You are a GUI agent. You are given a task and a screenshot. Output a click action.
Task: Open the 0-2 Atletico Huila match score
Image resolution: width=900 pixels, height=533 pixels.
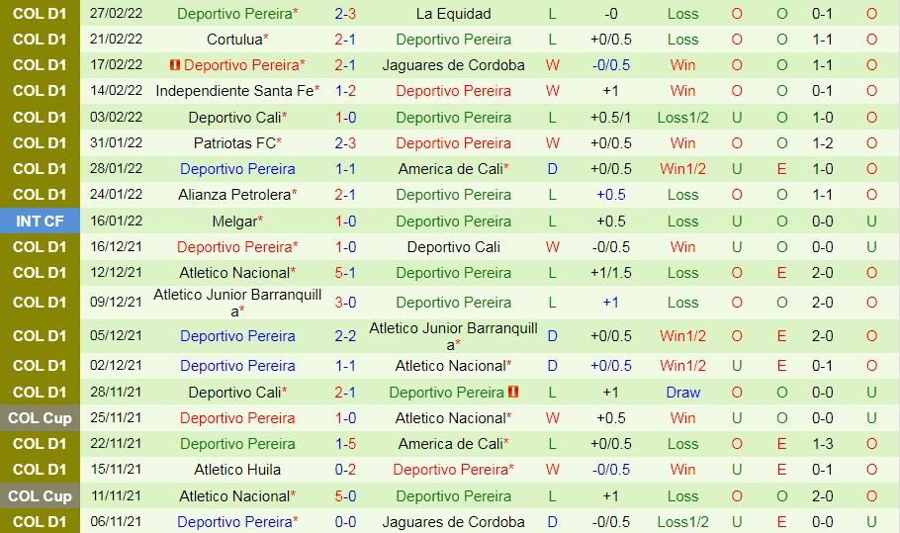345,470
